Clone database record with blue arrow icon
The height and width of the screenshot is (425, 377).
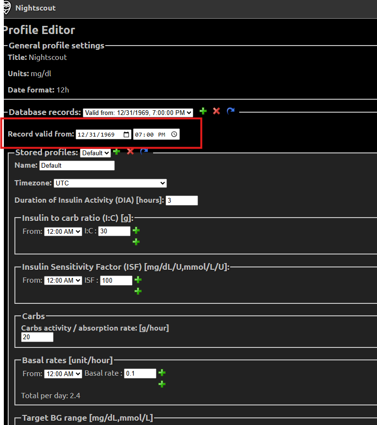point(230,111)
